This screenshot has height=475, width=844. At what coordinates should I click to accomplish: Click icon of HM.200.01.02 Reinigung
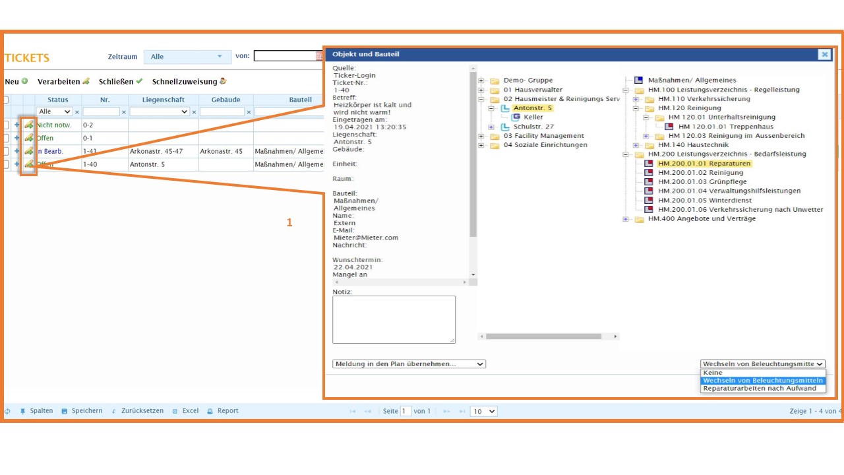(649, 173)
